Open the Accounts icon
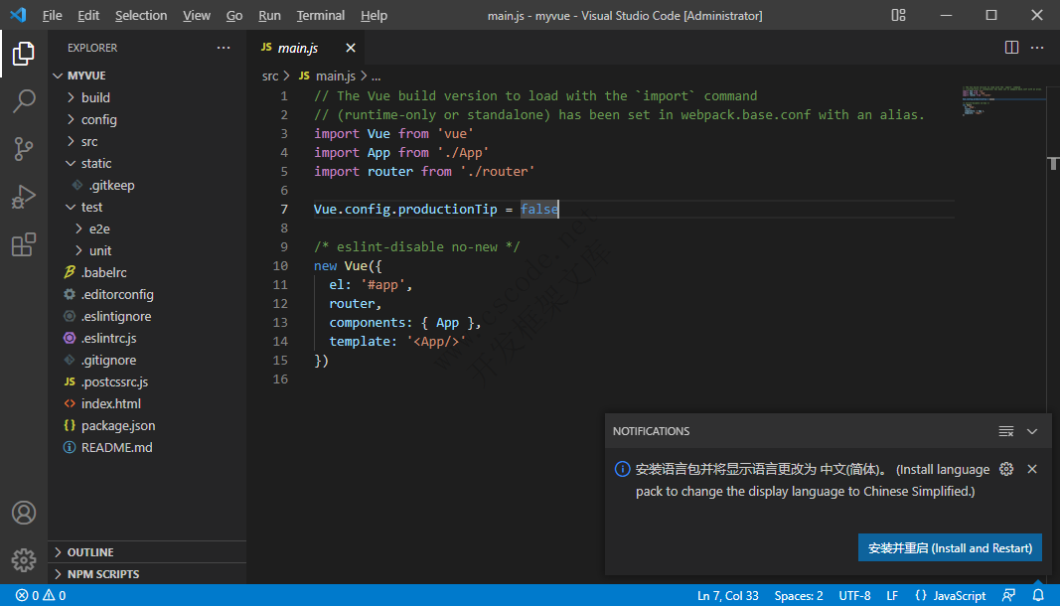 24,513
